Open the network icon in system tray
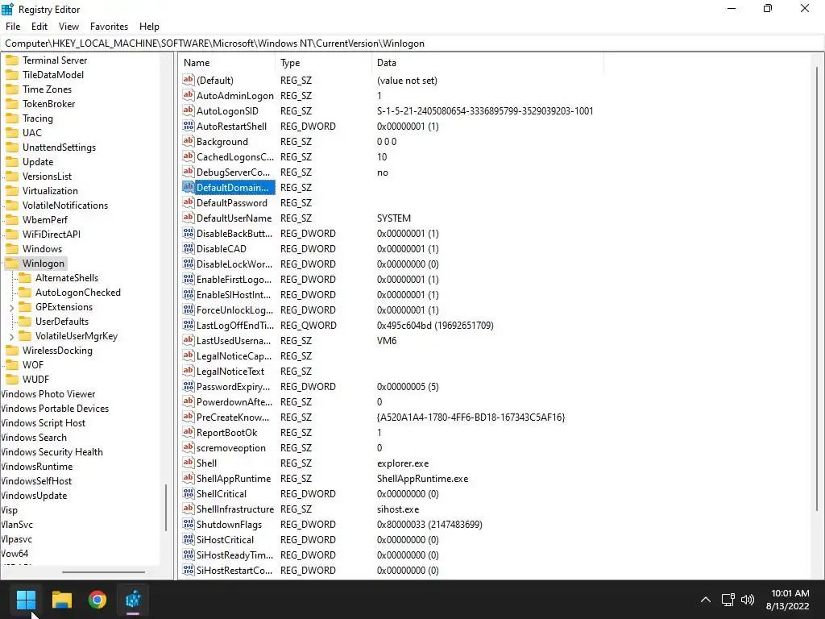825x619 pixels. pyautogui.click(x=728, y=600)
